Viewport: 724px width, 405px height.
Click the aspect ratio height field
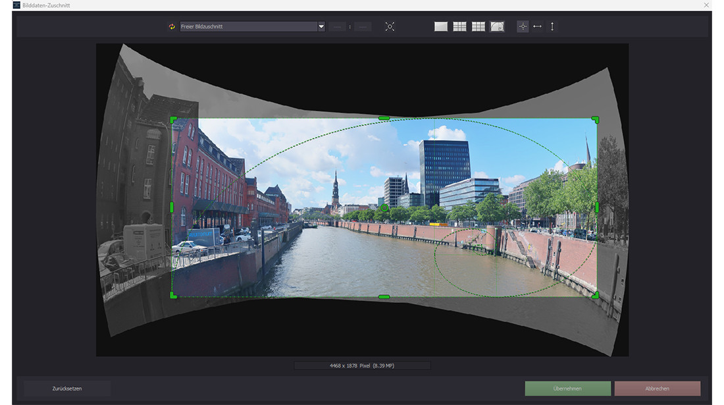coord(362,27)
